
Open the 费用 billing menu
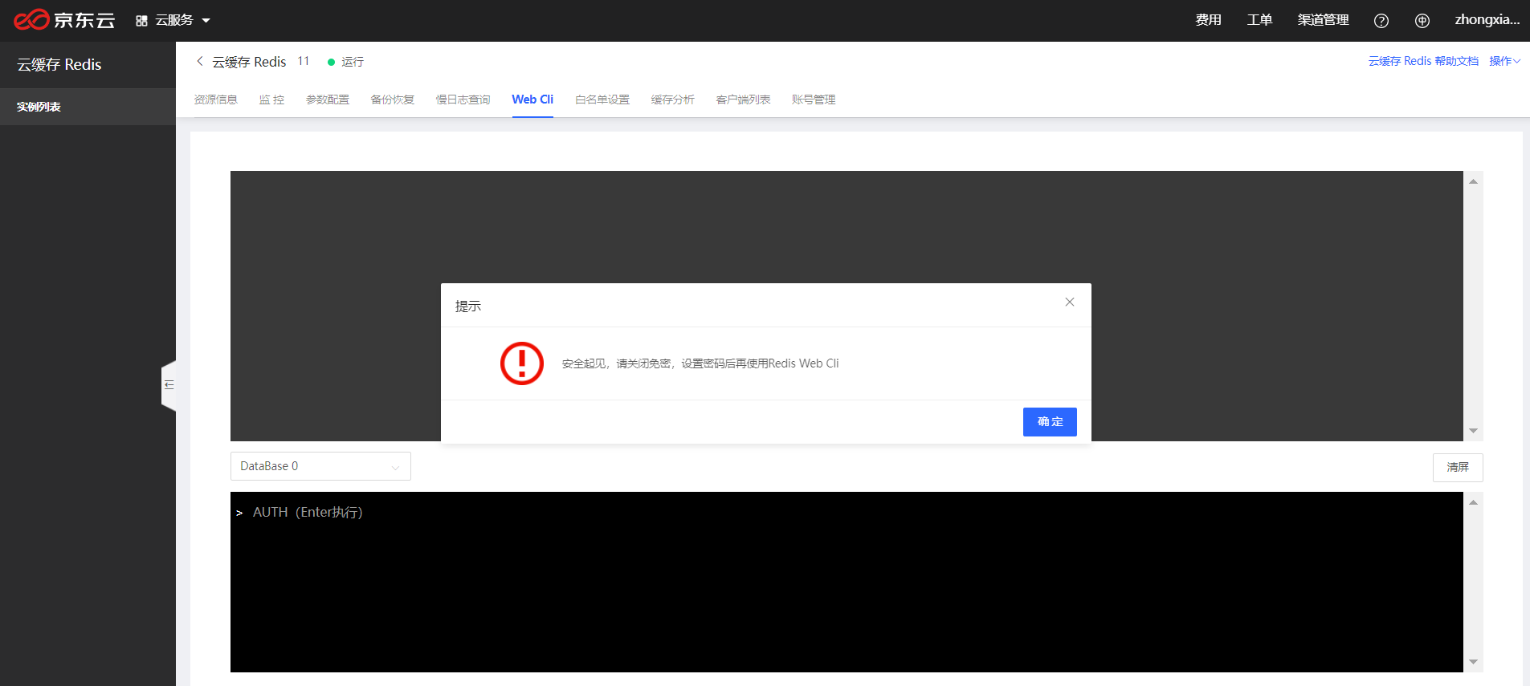pyautogui.click(x=1208, y=20)
